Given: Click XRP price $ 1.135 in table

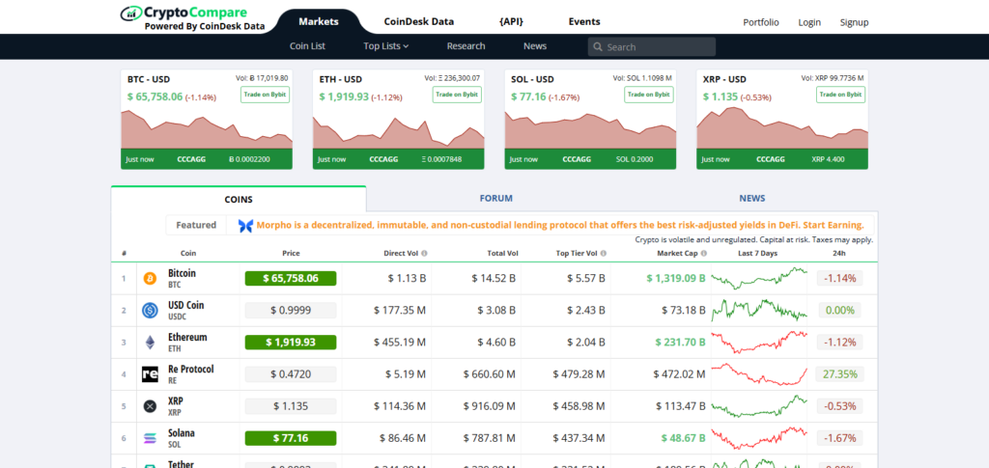Looking at the screenshot, I should pyautogui.click(x=291, y=406).
